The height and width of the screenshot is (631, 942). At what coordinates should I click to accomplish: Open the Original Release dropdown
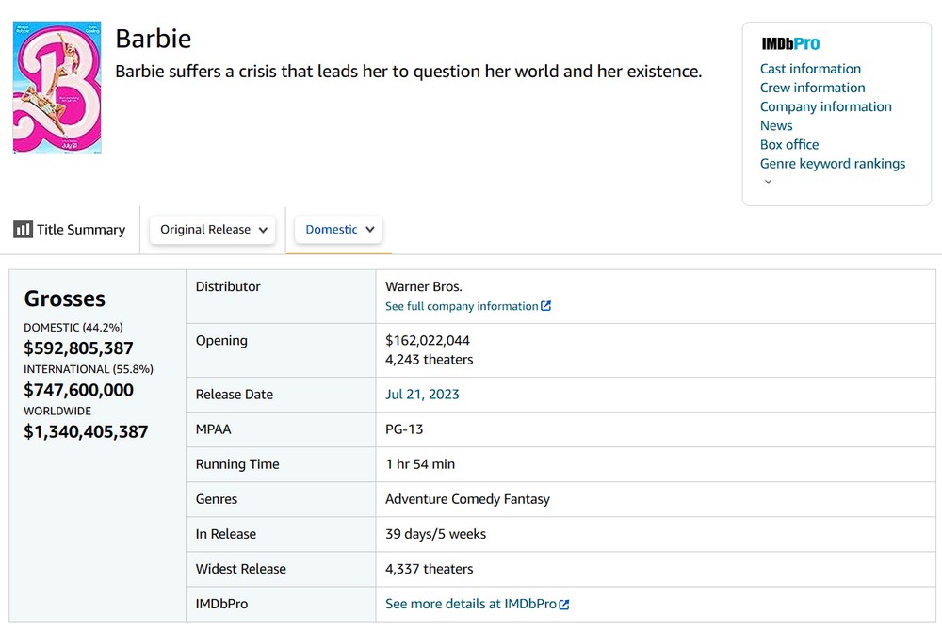click(213, 230)
